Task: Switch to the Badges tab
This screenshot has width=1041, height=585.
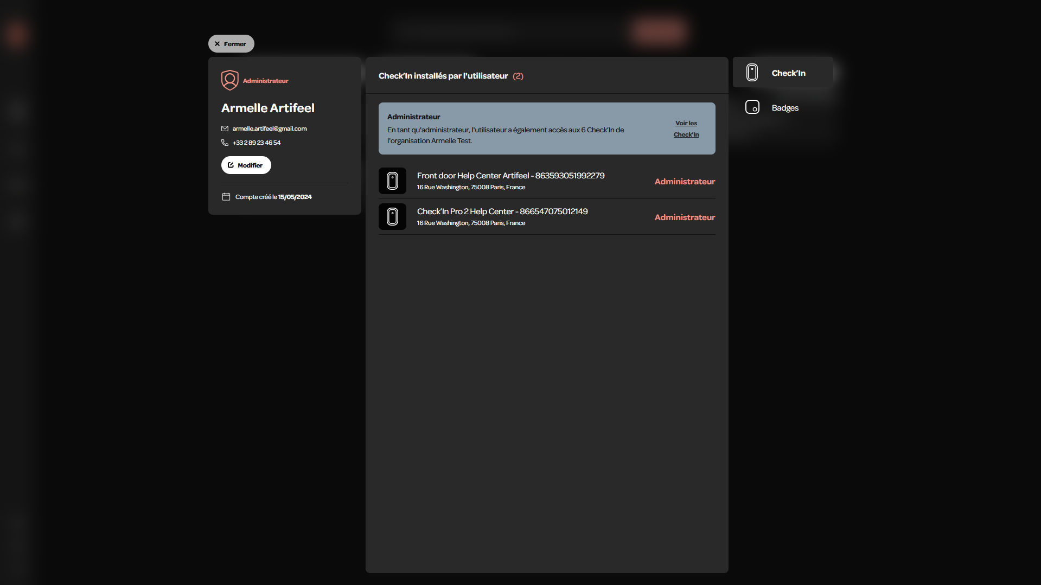Action: (x=783, y=107)
